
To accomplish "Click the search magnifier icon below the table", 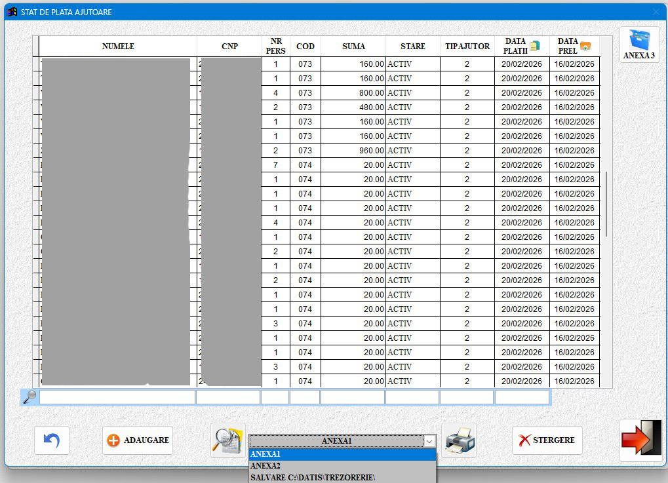I will 29,396.
